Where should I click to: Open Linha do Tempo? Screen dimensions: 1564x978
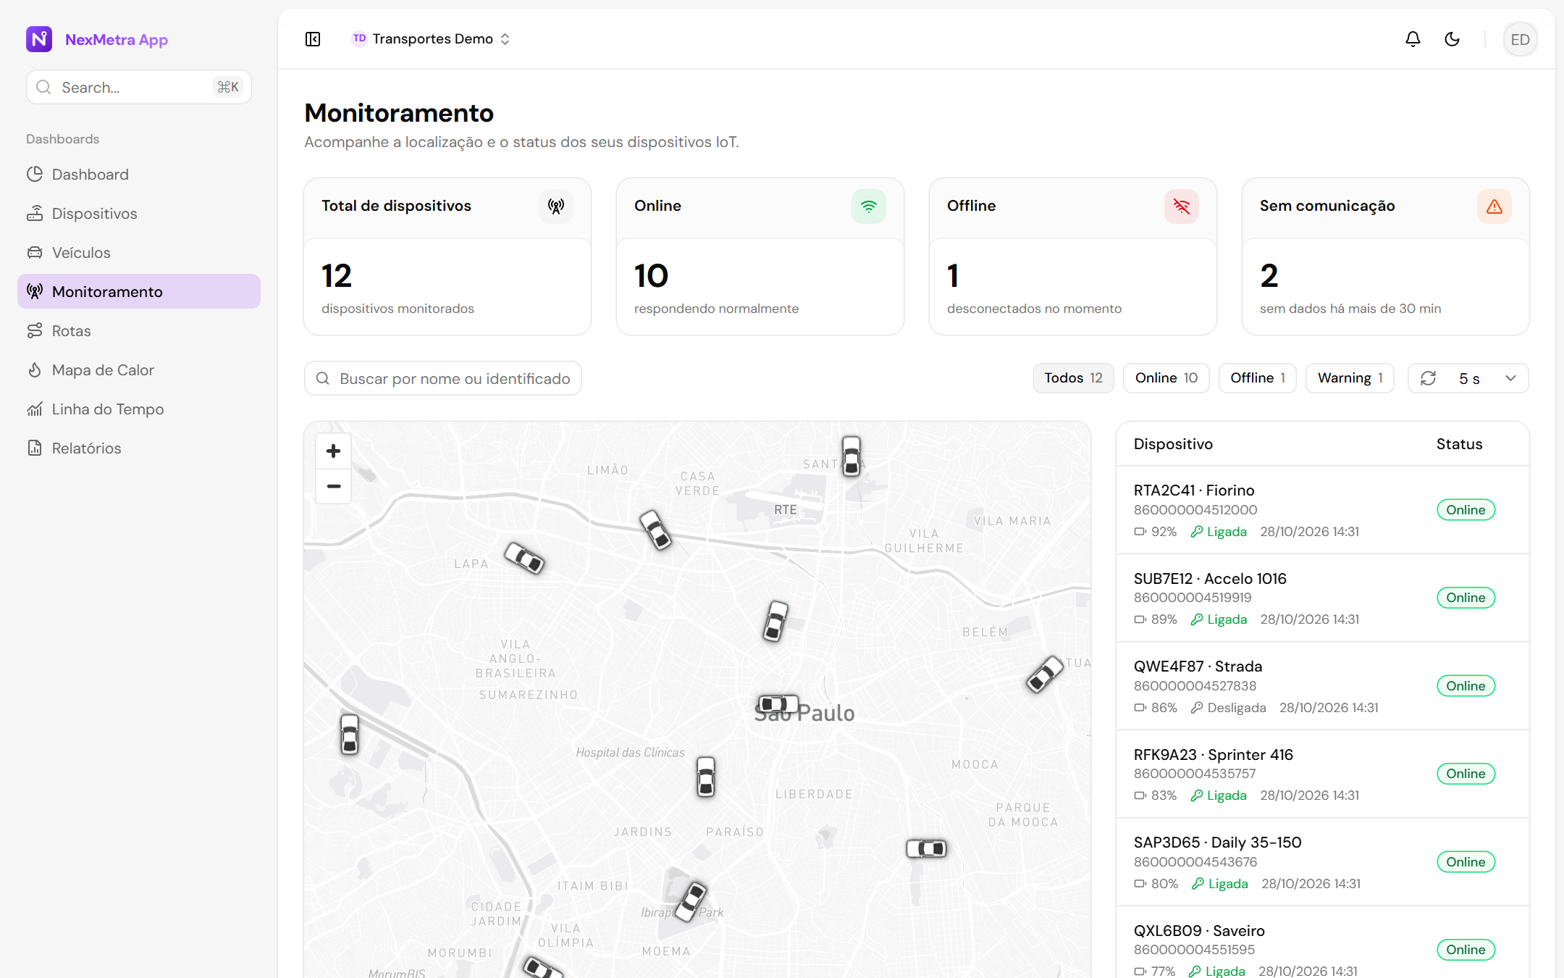click(139, 409)
